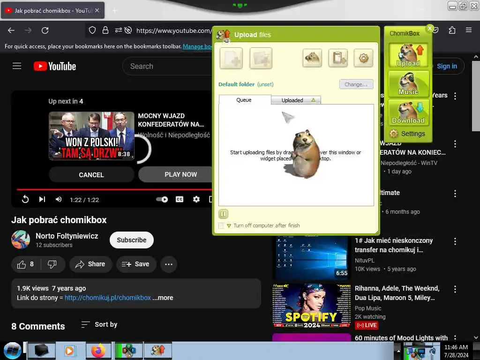Open the options menu for the '6 months ago' video
The image size is (480, 360).
(455, 194)
